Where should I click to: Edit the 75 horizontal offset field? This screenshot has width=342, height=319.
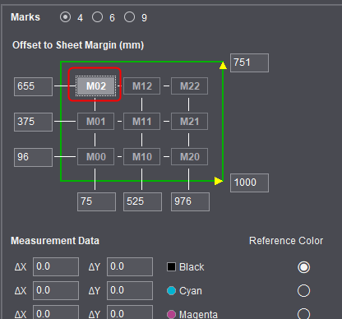point(96,201)
